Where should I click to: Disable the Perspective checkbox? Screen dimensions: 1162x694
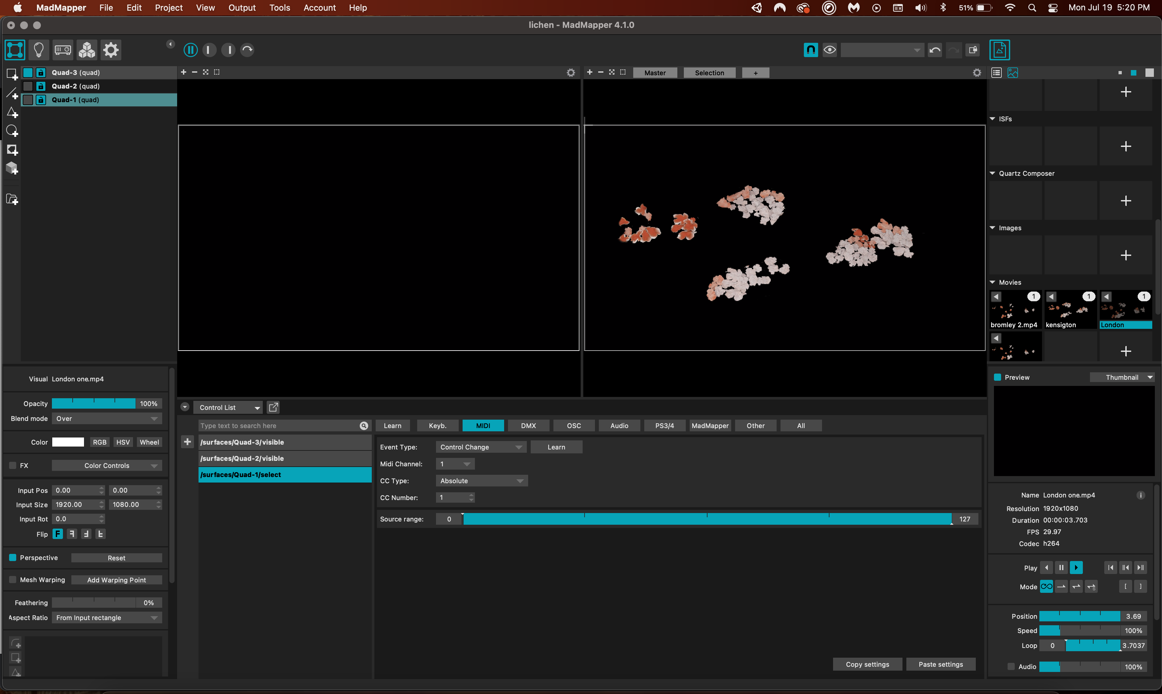click(x=13, y=557)
